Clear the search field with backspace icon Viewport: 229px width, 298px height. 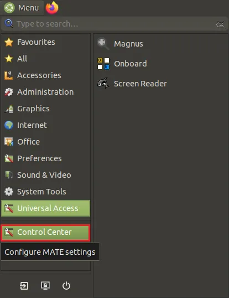tap(220, 24)
